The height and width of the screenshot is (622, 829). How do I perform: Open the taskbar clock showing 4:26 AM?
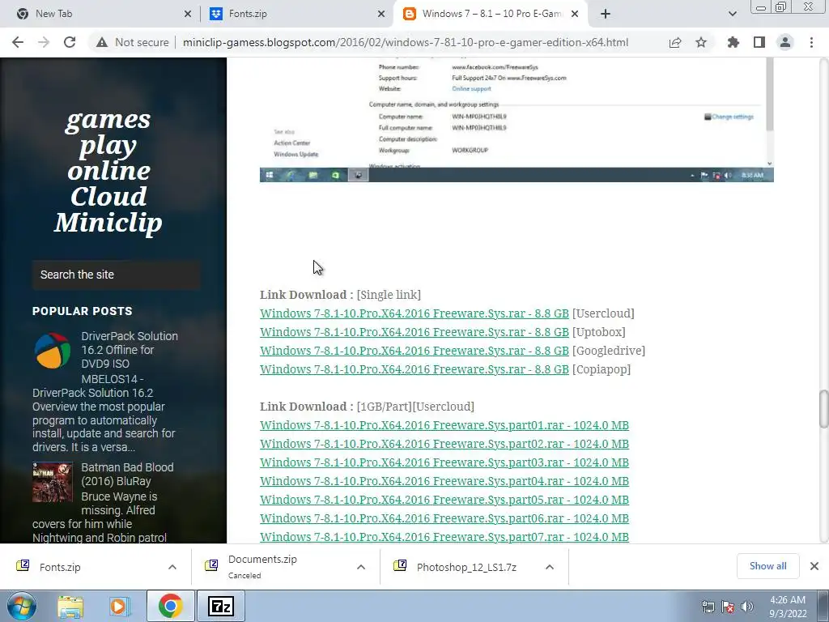coord(787,607)
